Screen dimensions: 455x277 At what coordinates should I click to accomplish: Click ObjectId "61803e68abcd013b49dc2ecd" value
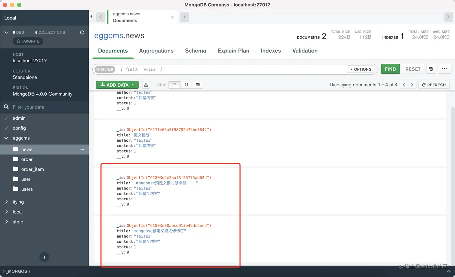(169, 225)
